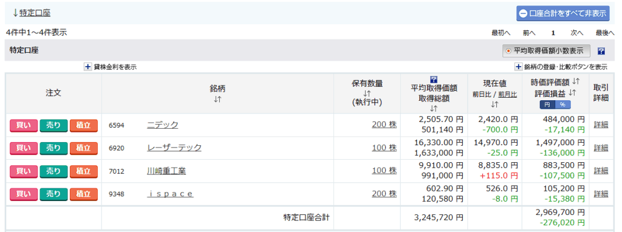Go to 次へ page link
The width and height of the screenshot is (622, 232).
[x=577, y=33]
